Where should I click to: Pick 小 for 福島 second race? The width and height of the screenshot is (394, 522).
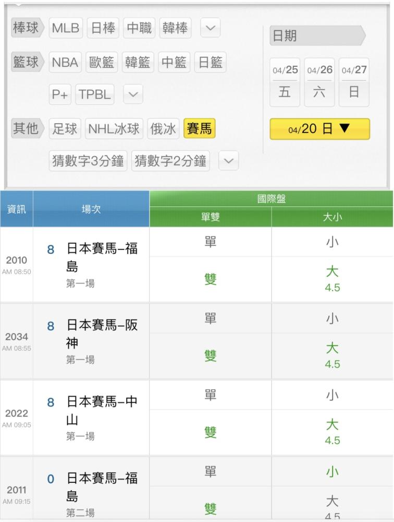332,472
